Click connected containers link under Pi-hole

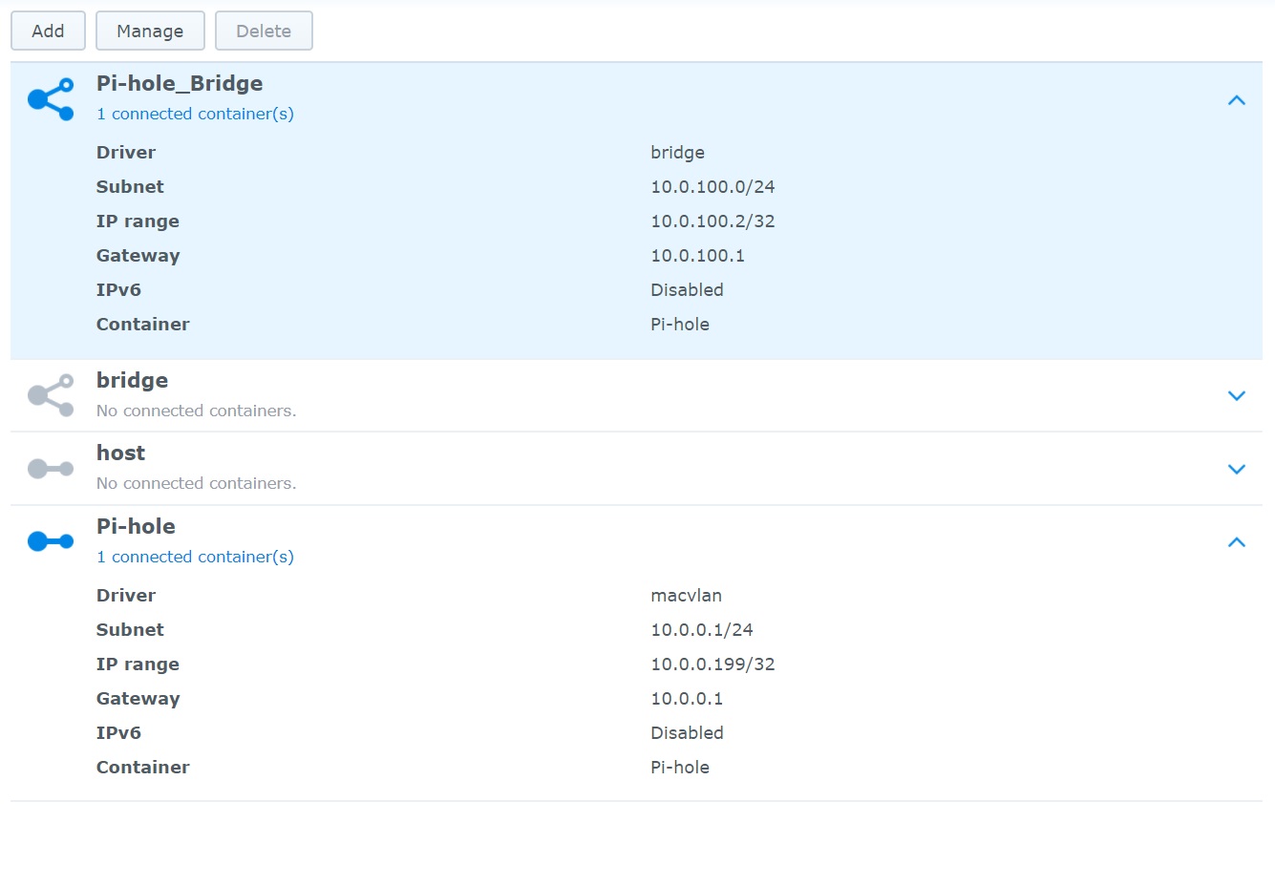[195, 557]
